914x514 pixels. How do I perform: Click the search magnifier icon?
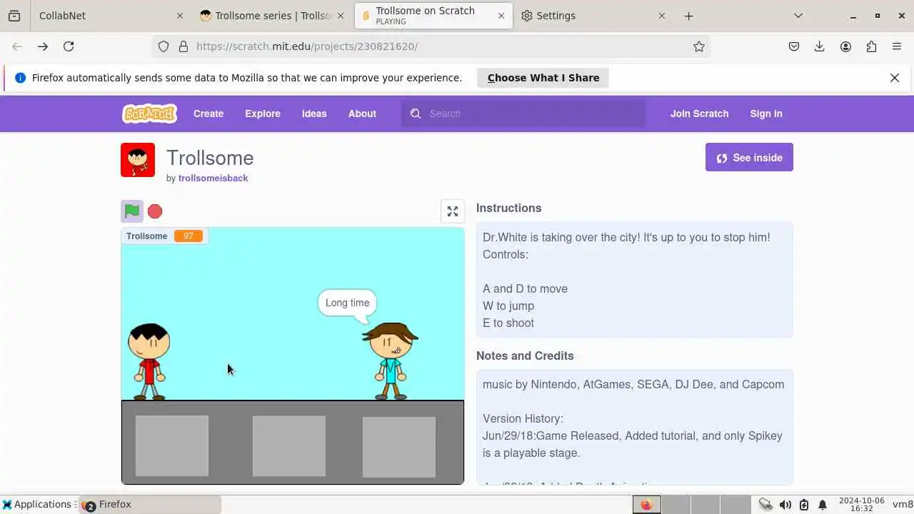(x=416, y=114)
